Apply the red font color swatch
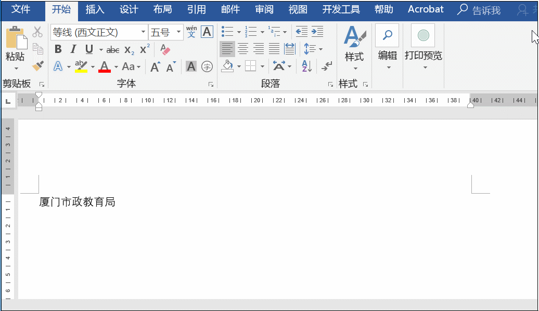This screenshot has height=311, width=539. [105, 66]
